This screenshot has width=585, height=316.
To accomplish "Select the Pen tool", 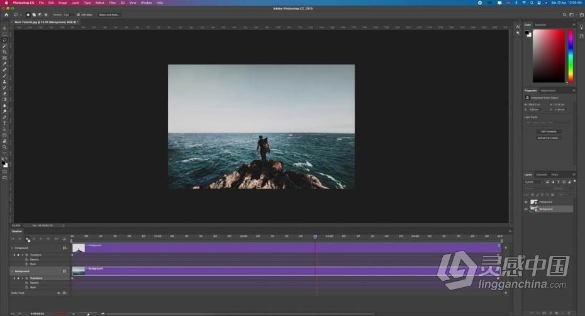I will click(x=4, y=117).
